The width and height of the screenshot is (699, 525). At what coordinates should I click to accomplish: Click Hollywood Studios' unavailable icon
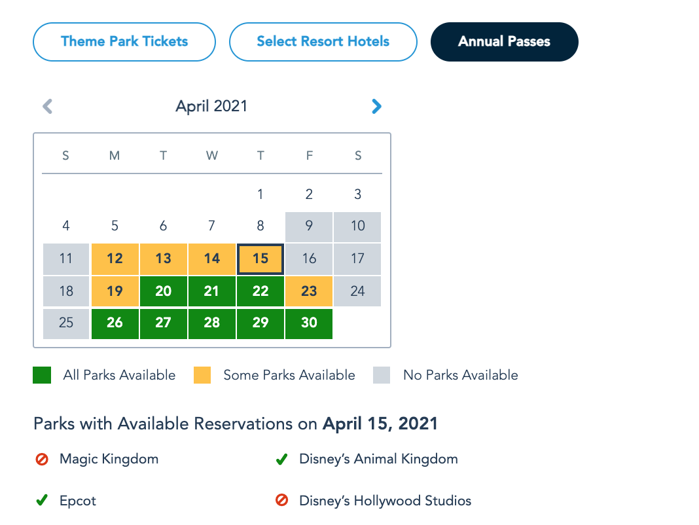[282, 501]
